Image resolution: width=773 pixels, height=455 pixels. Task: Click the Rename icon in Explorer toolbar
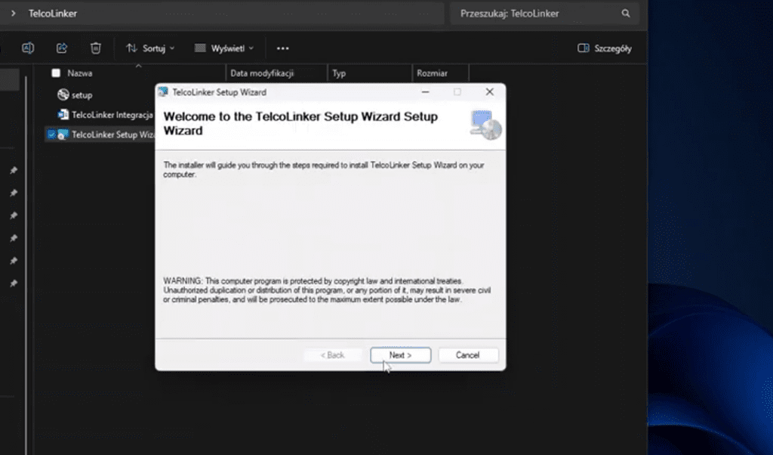[28, 48]
